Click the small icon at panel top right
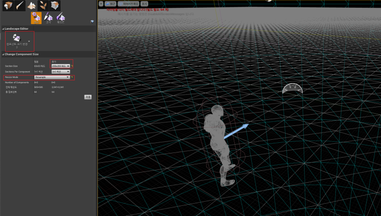 click(92, 21)
